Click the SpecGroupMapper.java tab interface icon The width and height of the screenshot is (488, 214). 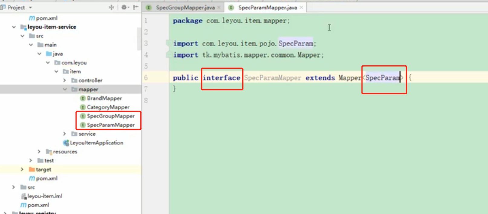tap(149, 8)
